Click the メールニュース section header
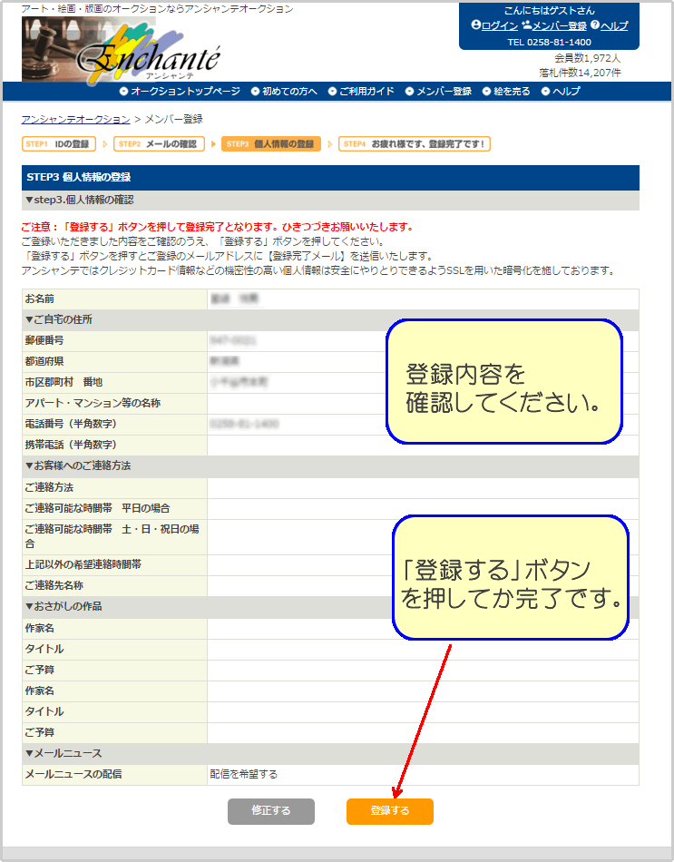674x862 pixels. (330, 754)
